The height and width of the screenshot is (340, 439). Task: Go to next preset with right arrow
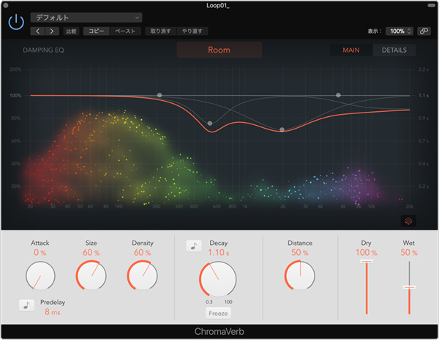coord(52,31)
